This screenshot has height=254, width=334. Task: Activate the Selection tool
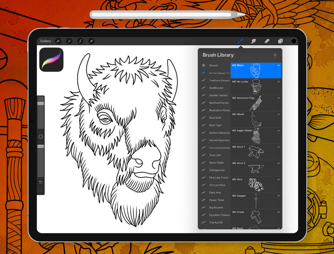(80, 41)
